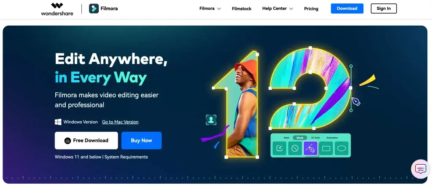Open the Filmstock menu item
The image size is (432, 187).
point(242,9)
